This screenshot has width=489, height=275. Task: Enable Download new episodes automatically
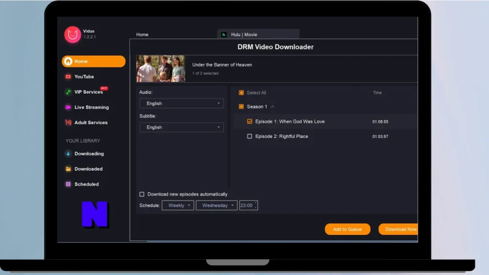click(x=142, y=194)
